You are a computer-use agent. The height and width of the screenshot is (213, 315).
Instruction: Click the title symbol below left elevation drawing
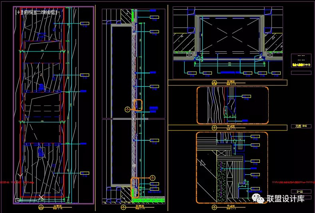[x=41, y=207]
